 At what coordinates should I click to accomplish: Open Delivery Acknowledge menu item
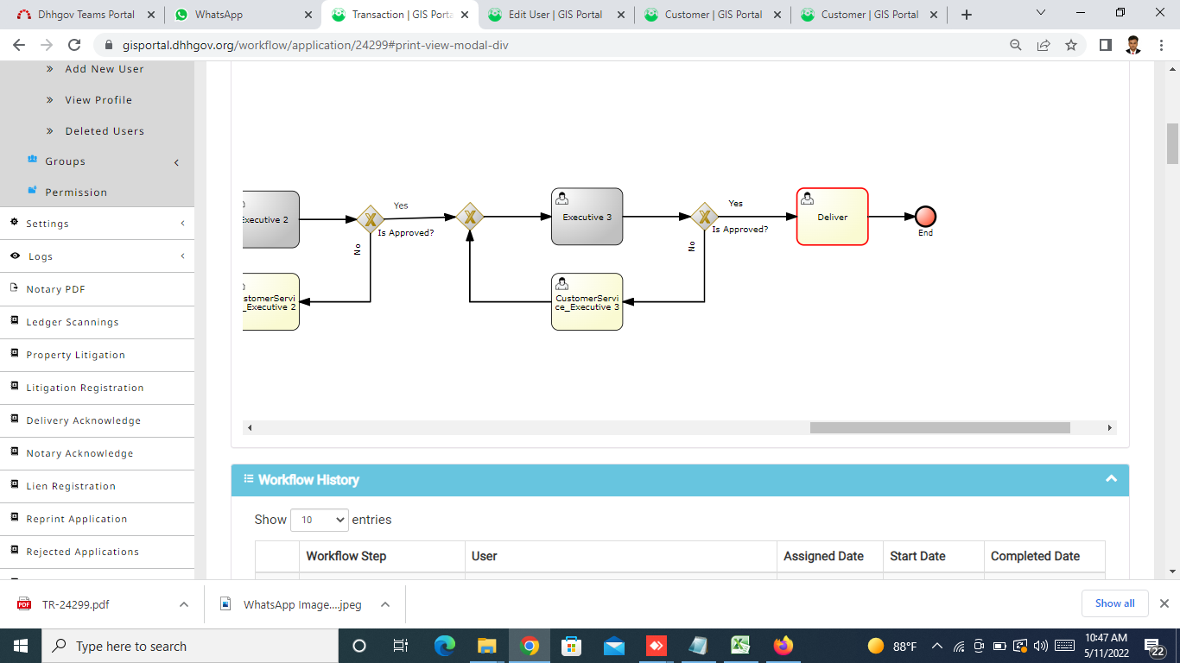click(x=84, y=420)
